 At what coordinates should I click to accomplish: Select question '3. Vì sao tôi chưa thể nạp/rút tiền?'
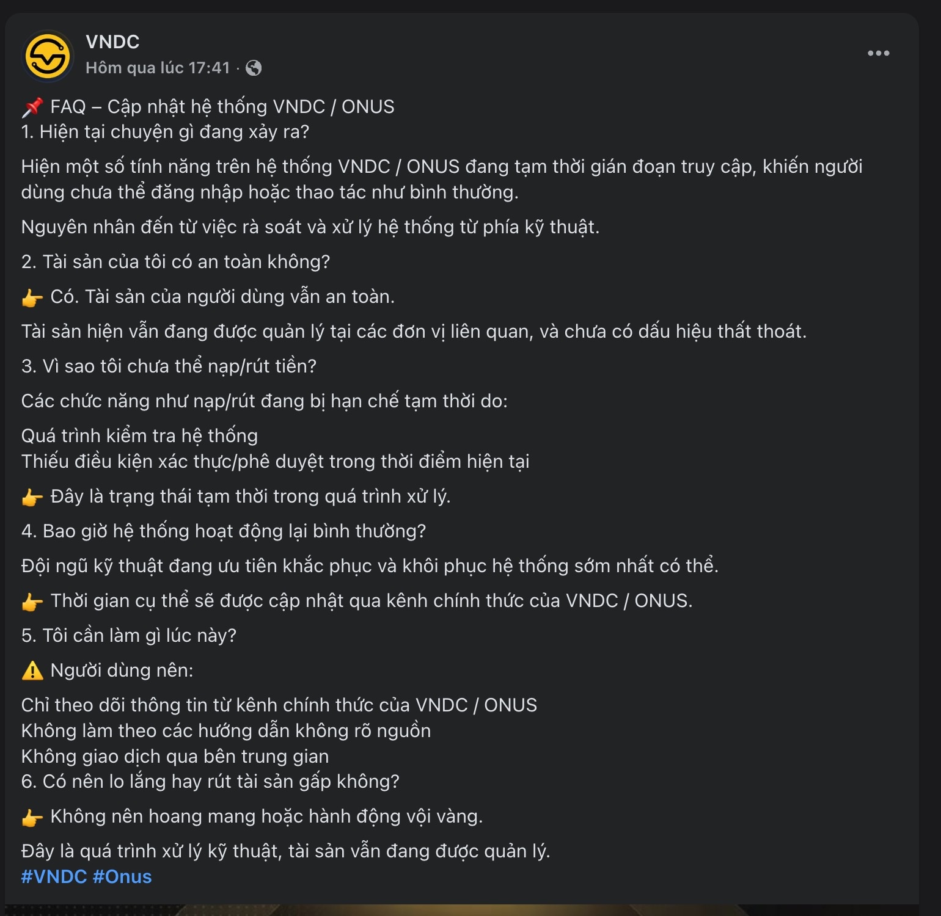(x=170, y=366)
